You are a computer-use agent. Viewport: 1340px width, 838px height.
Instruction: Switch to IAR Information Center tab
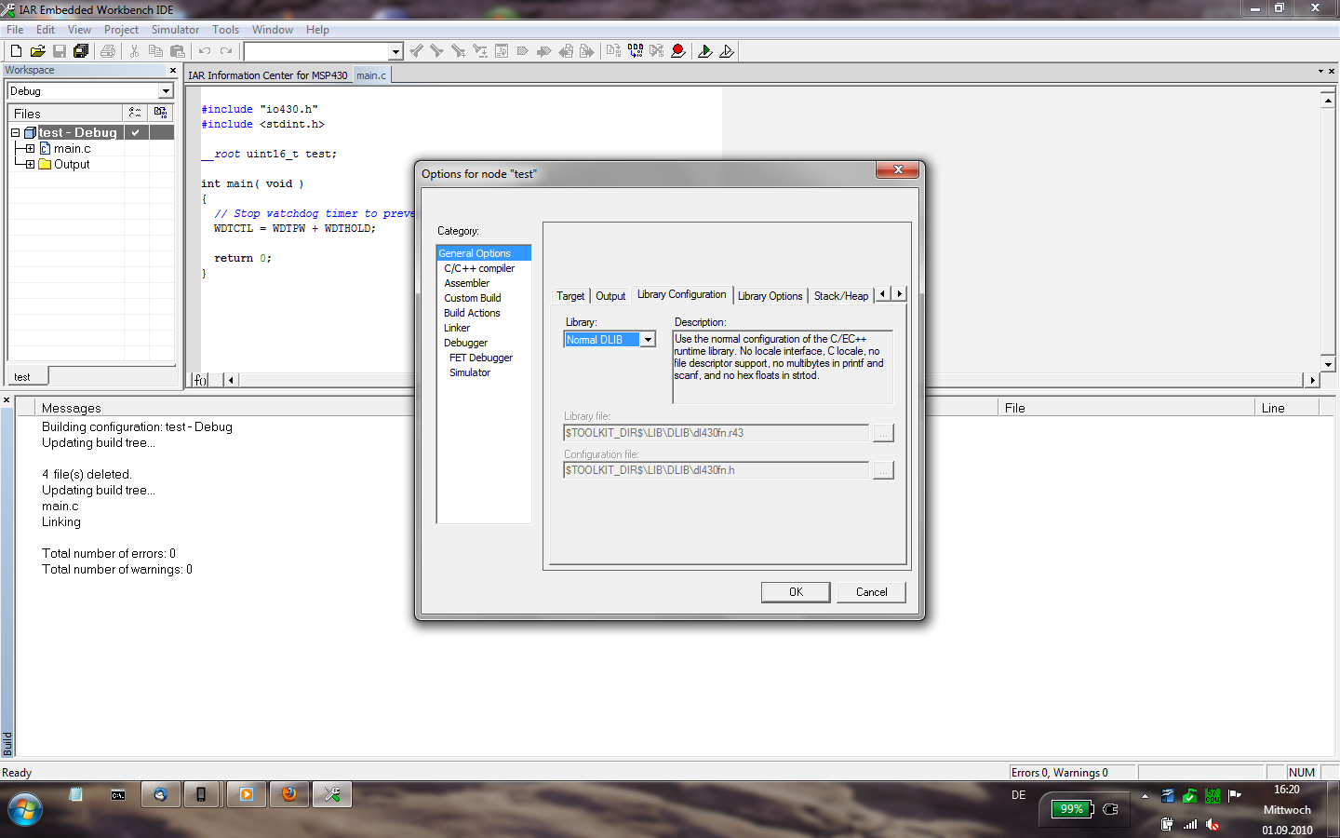coord(268,75)
